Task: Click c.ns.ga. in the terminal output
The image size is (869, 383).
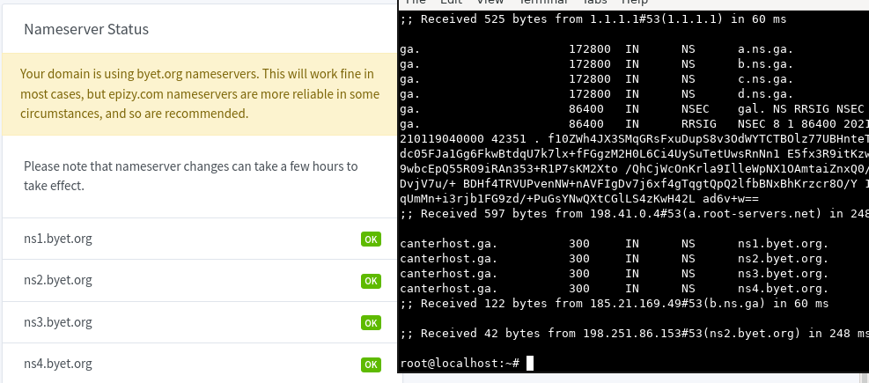Action: coord(765,78)
